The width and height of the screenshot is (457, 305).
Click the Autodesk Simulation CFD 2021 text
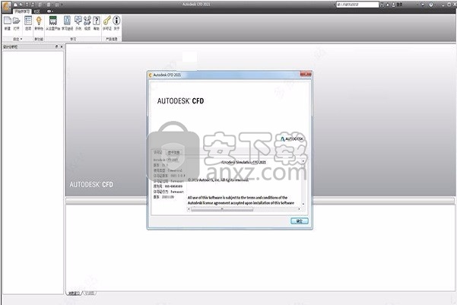click(x=243, y=162)
